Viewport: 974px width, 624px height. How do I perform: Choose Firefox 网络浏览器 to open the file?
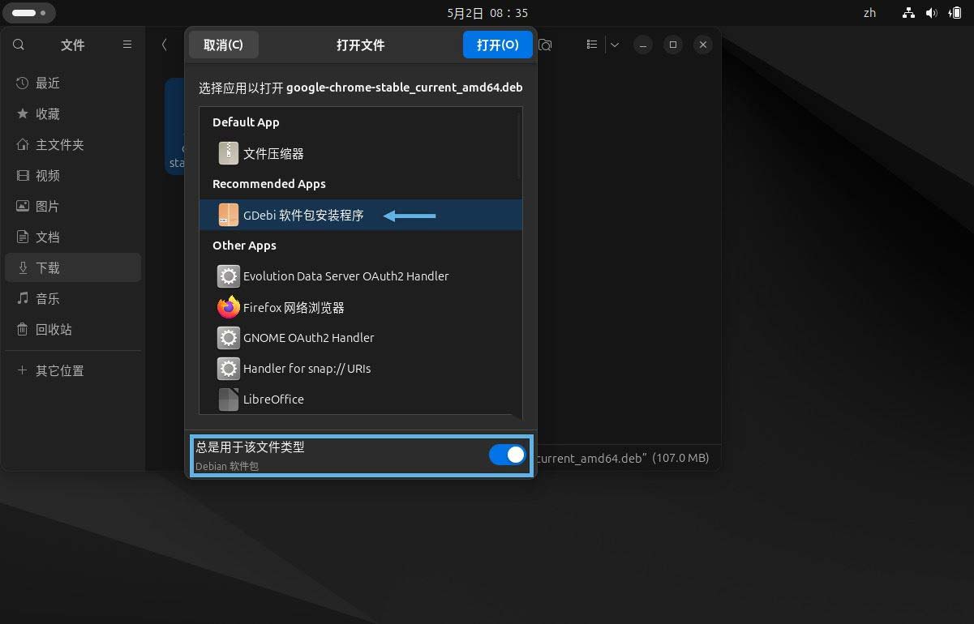point(293,307)
